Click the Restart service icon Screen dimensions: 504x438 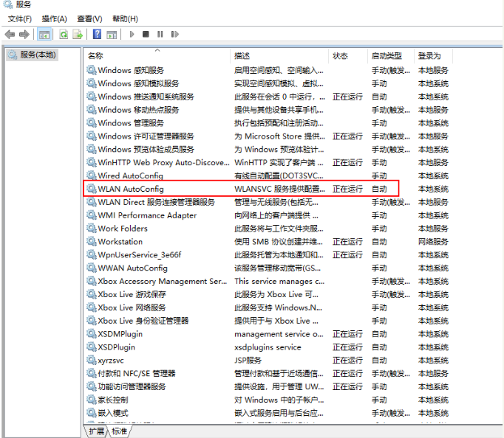[x=175, y=34]
